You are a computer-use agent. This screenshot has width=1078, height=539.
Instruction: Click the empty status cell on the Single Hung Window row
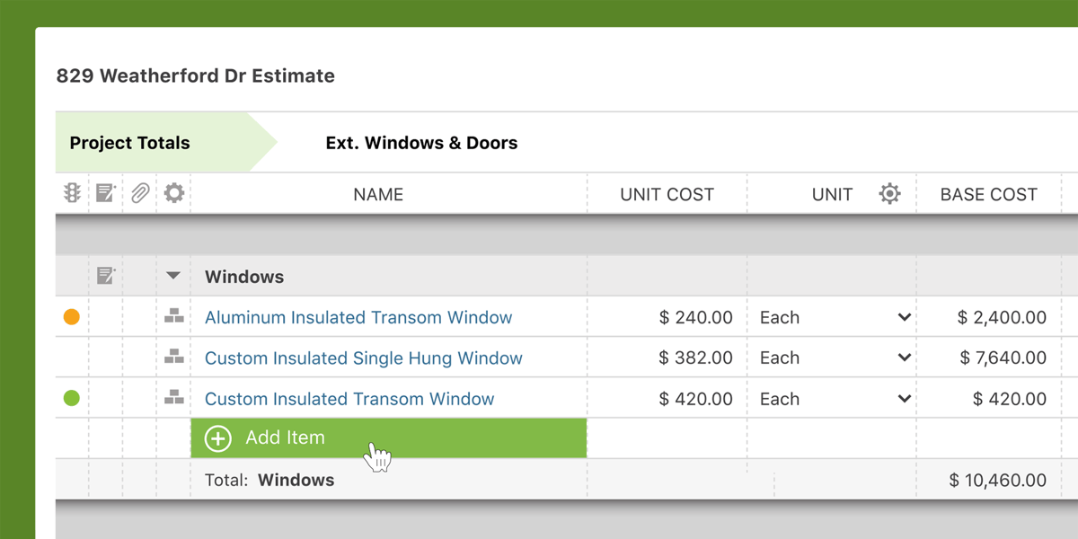71,357
